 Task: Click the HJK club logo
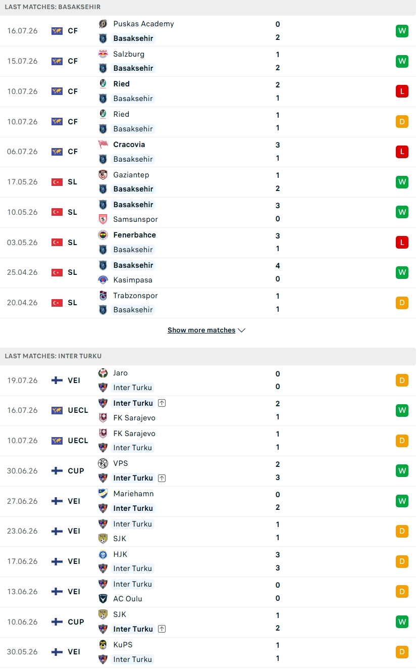pos(103,554)
